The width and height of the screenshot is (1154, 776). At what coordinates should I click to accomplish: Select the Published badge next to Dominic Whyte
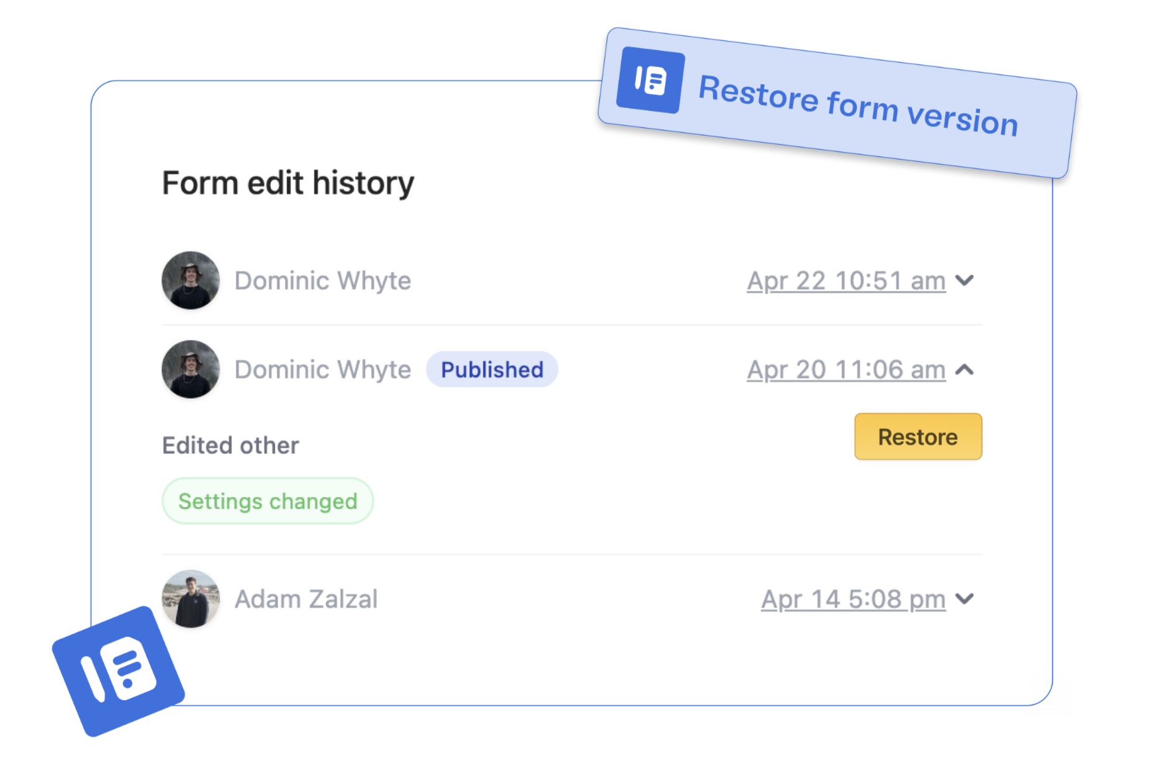pos(491,369)
